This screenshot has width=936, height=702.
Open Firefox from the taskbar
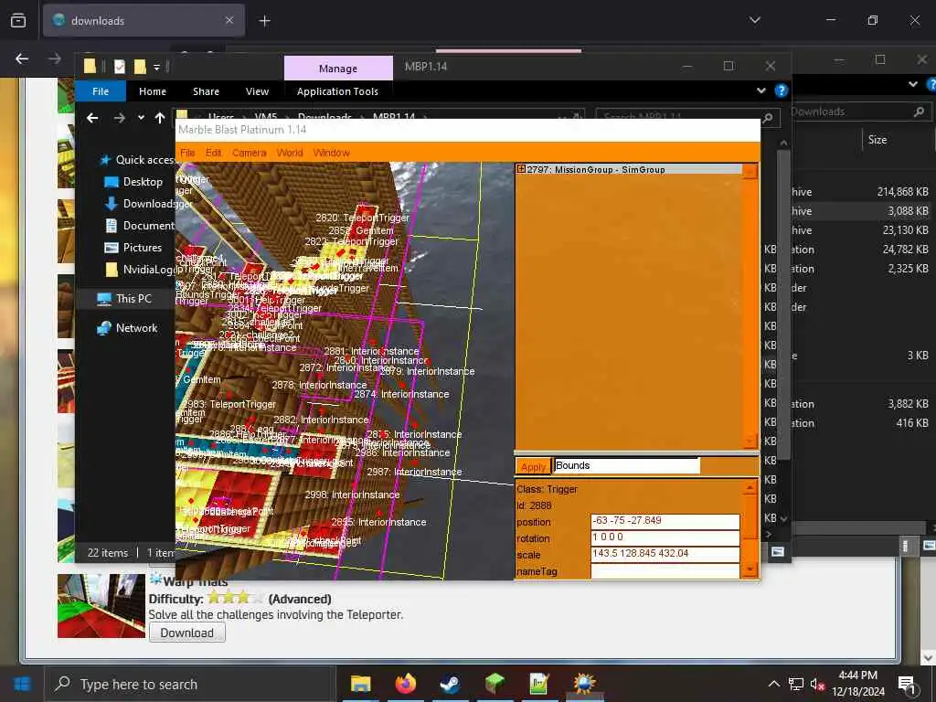tap(405, 684)
